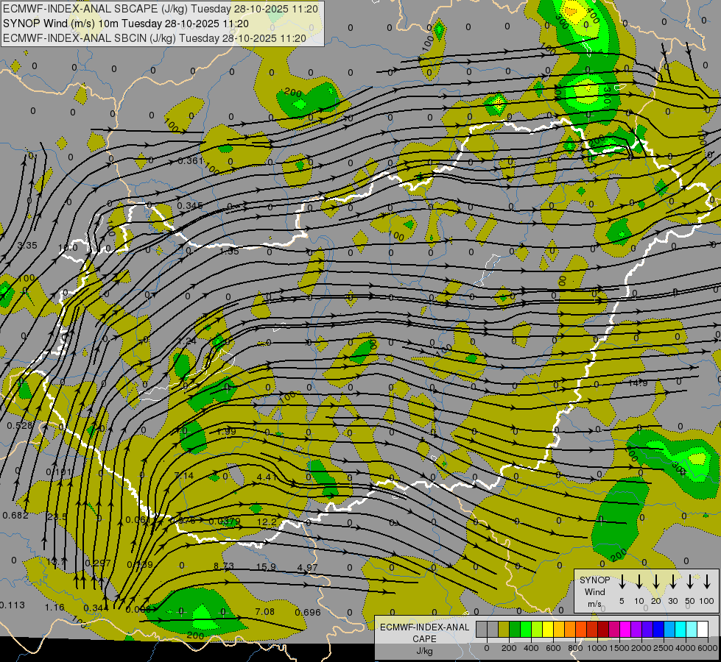Screen dimensions: 721x662
Task: Select the dark green CAPE legend swatch
Action: point(515,630)
